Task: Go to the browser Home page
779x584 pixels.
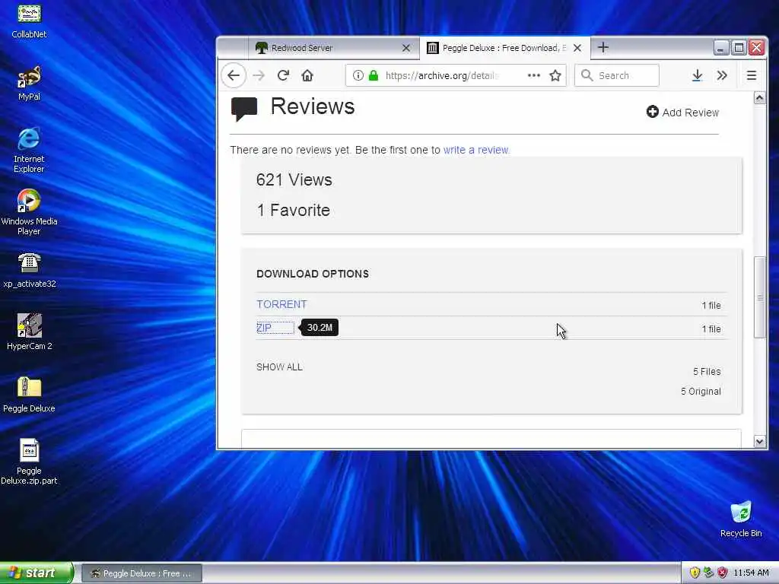Action: tap(307, 75)
